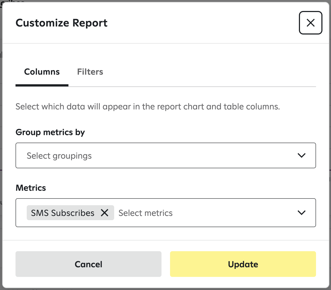
Task: Click the Group metrics by label
Action: [x=50, y=132]
